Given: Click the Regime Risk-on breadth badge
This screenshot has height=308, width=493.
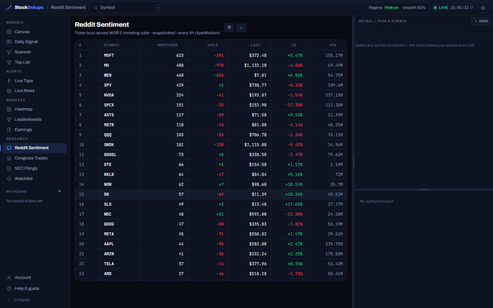Looking at the screenshot, I should (x=397, y=8).
